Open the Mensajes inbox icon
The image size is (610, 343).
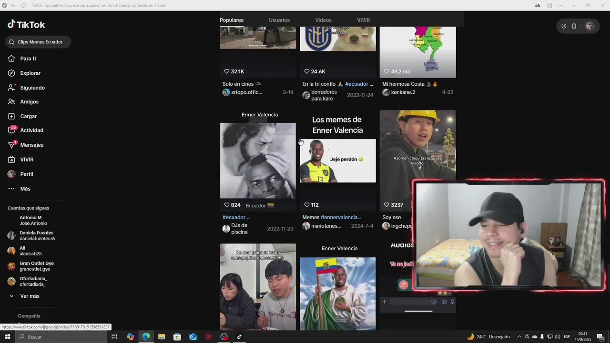(11, 145)
